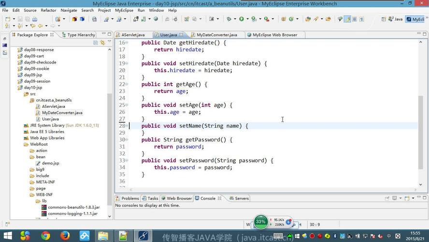Select commons-beanutils-1.8.3.jar in the lib folder
Viewport: 429px width, 242px height.
pos(73,207)
